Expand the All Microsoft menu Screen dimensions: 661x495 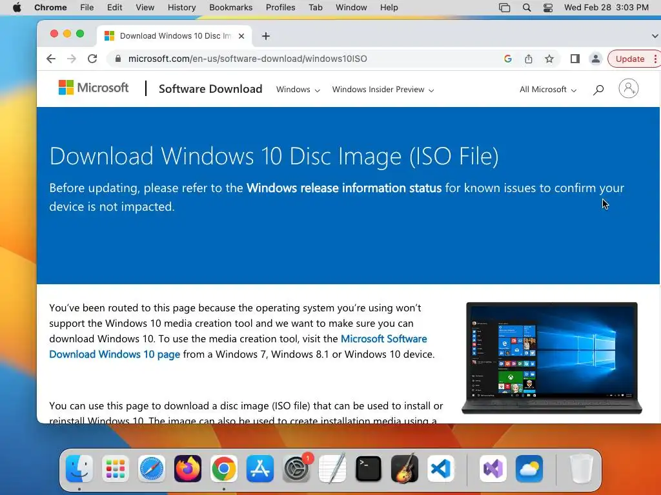[547, 90]
